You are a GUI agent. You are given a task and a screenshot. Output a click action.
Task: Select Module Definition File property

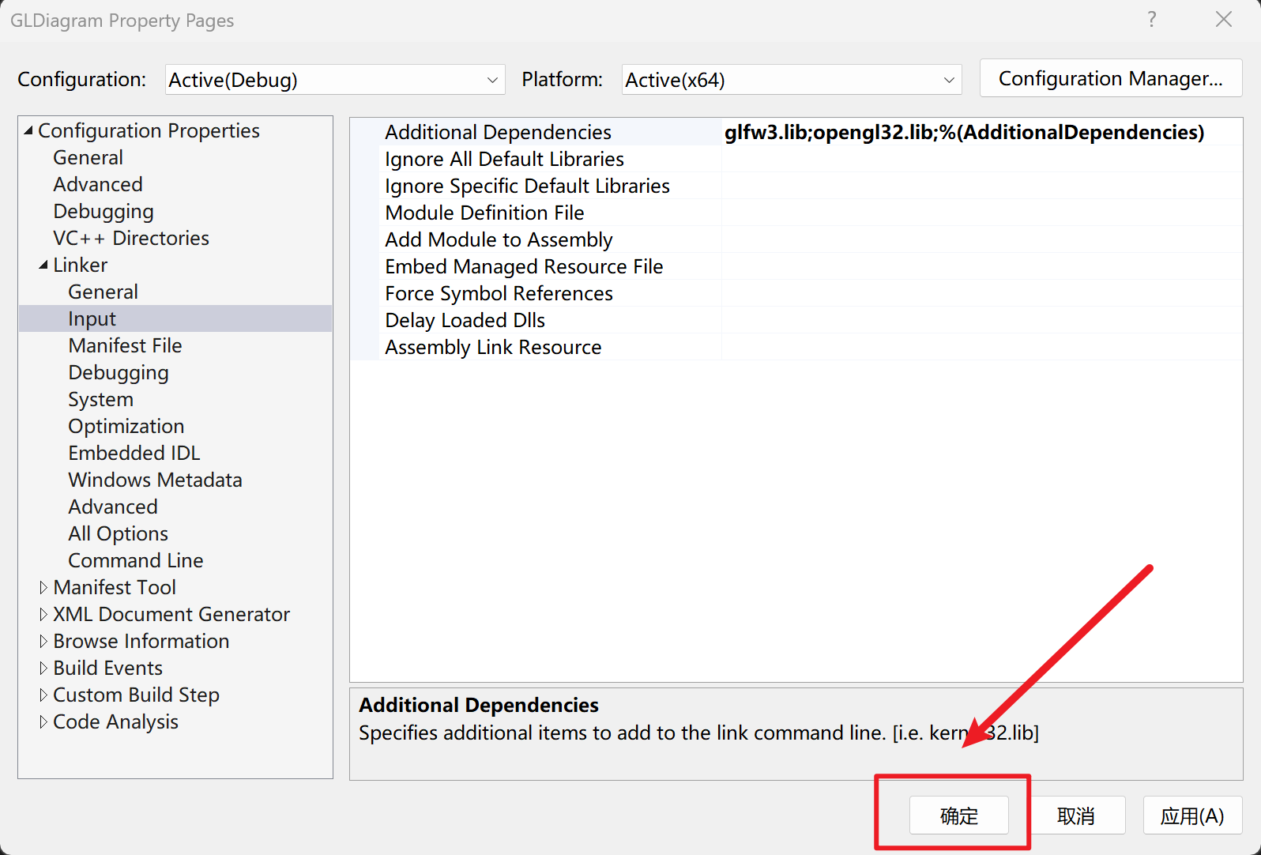point(485,213)
